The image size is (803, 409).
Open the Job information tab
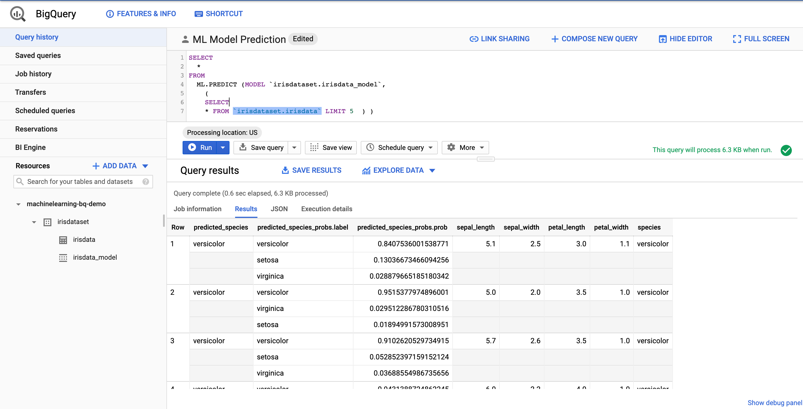pos(197,209)
